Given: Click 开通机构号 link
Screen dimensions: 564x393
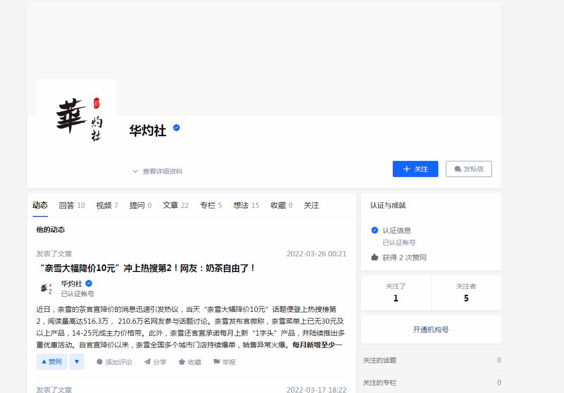Looking at the screenshot, I should [431, 330].
